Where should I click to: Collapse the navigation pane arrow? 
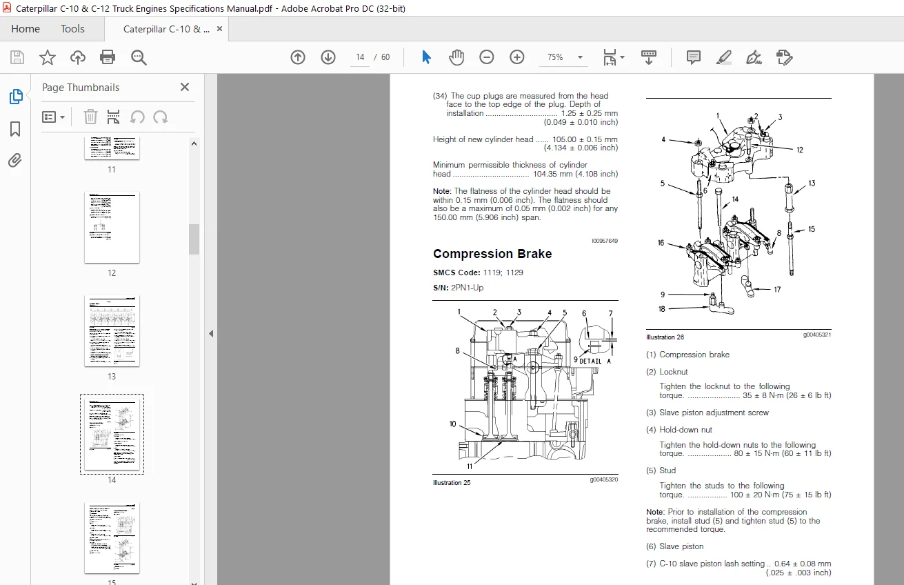pos(211,333)
